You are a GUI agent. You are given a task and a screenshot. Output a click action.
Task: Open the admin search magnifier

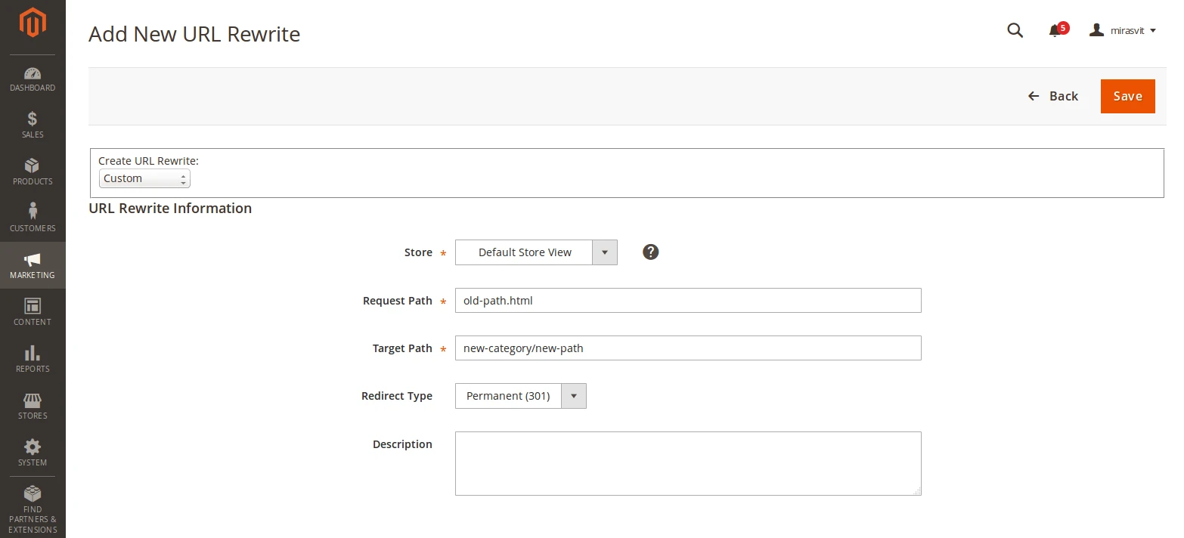coord(1015,30)
